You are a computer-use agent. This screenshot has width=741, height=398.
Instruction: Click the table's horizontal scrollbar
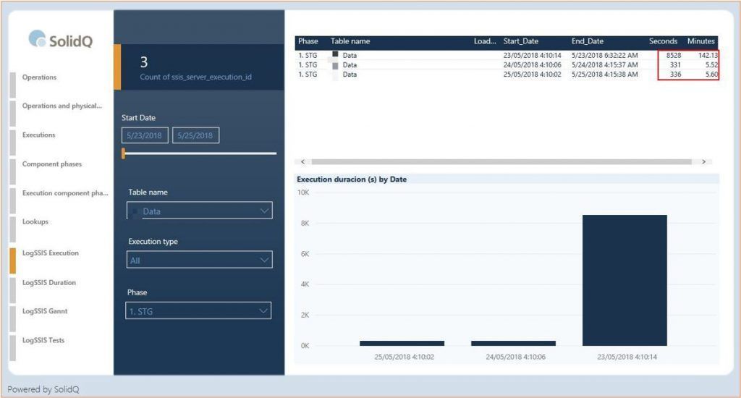501,161
